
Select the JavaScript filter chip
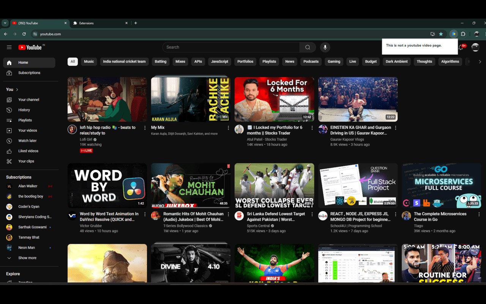[219, 62]
